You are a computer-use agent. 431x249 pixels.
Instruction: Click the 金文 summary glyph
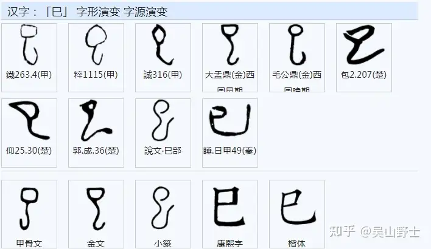click(96, 209)
